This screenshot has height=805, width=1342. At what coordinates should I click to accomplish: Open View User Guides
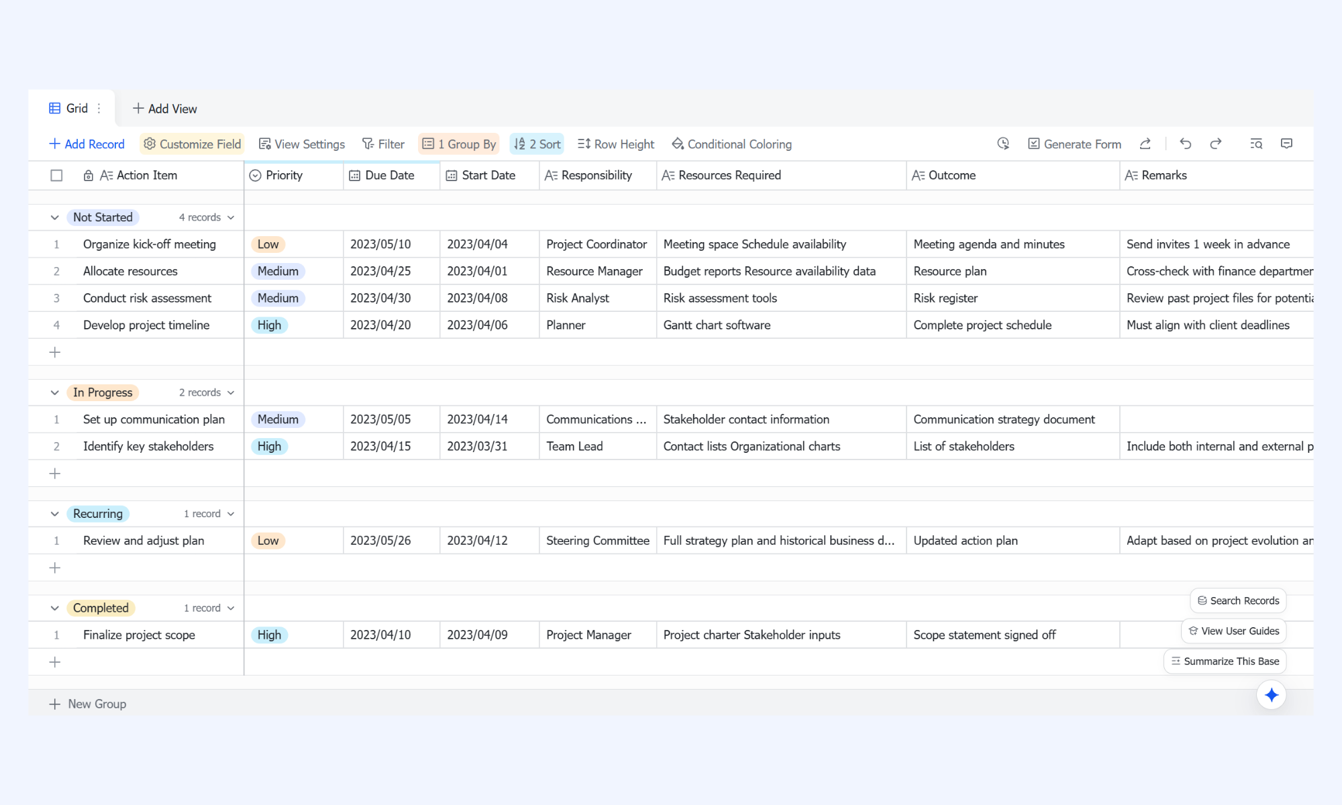coord(1233,631)
